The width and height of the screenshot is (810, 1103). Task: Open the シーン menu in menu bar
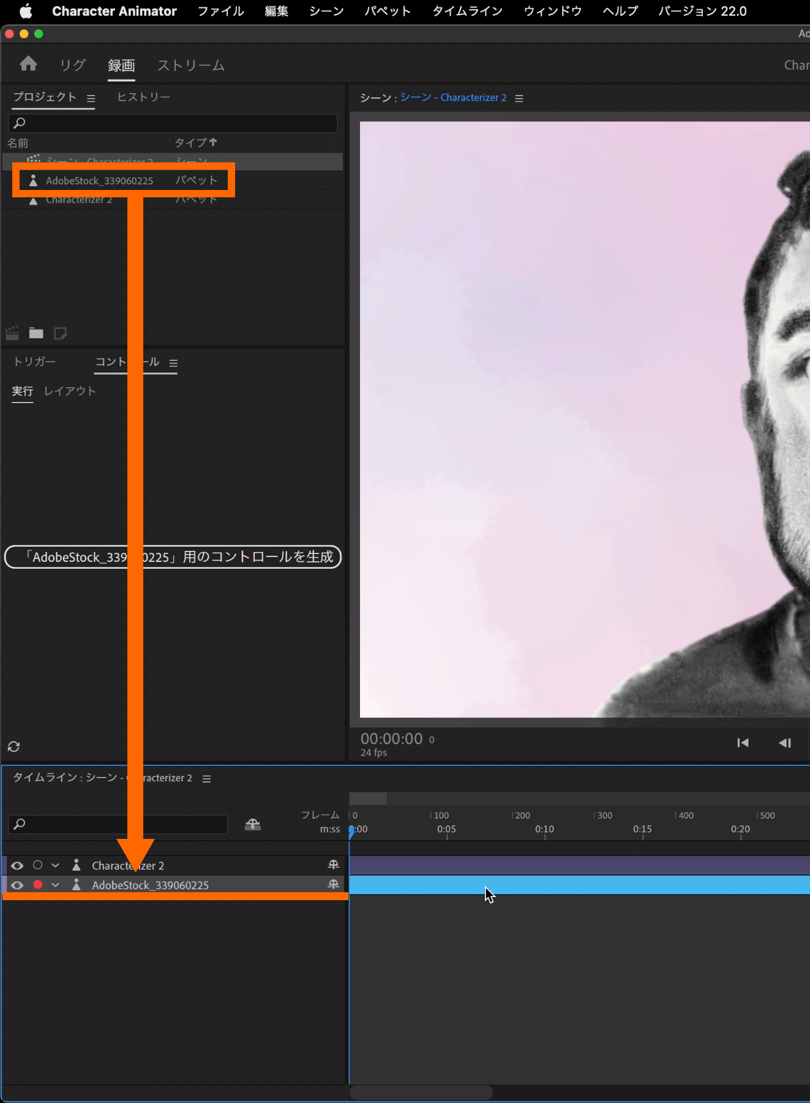tap(326, 11)
